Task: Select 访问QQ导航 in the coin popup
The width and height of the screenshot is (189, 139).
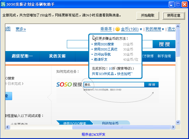Action: [102, 54]
